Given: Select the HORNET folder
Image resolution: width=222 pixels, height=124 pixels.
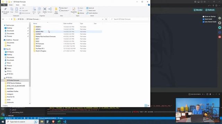Looking at the screenshot, I should 39,34.
